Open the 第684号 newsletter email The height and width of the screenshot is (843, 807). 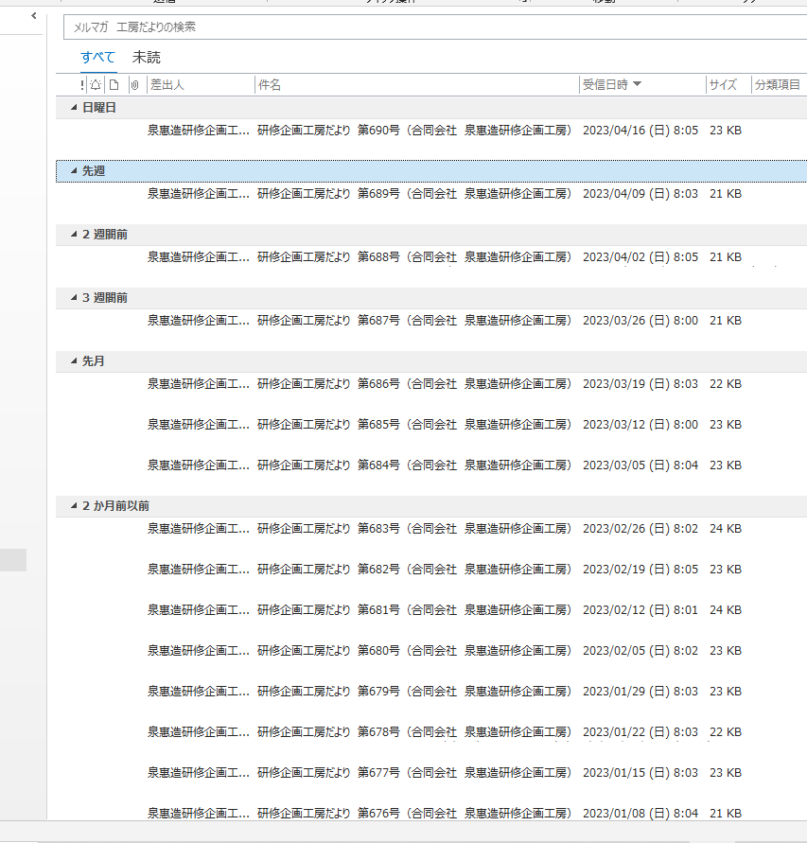click(x=431, y=465)
